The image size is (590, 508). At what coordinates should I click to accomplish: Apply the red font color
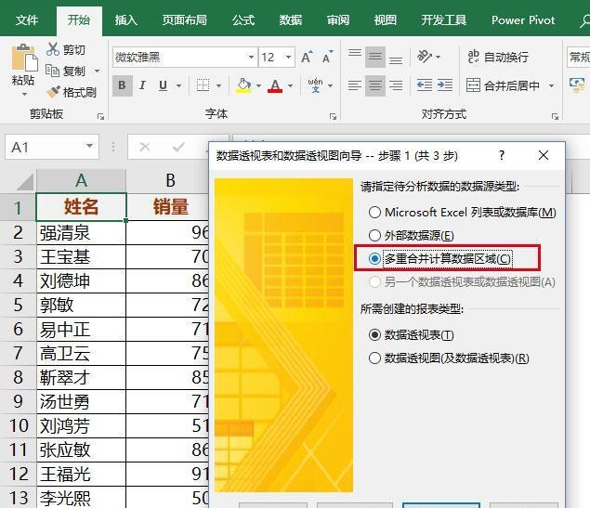[x=275, y=85]
